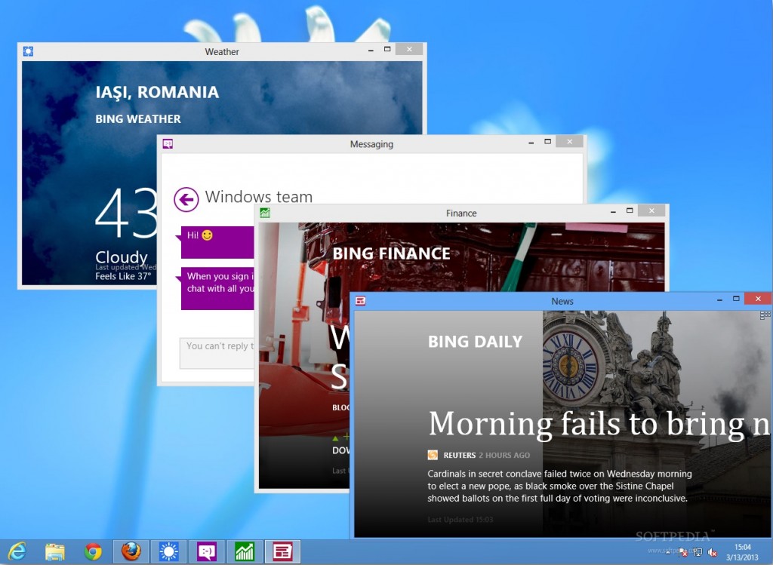Click the 'You can't reply' message box
Screen dimensions: 773x565
pos(217,353)
